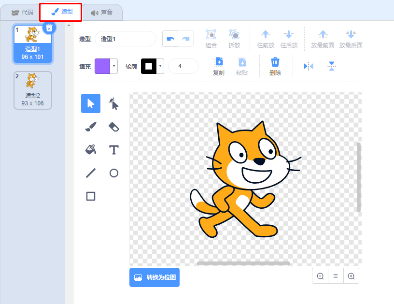
Task: Open the 填充 fill color dropdown
Action: point(114,66)
